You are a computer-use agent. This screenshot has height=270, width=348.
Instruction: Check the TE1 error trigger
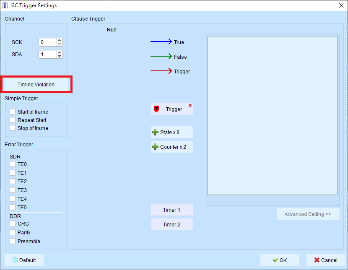[13, 173]
